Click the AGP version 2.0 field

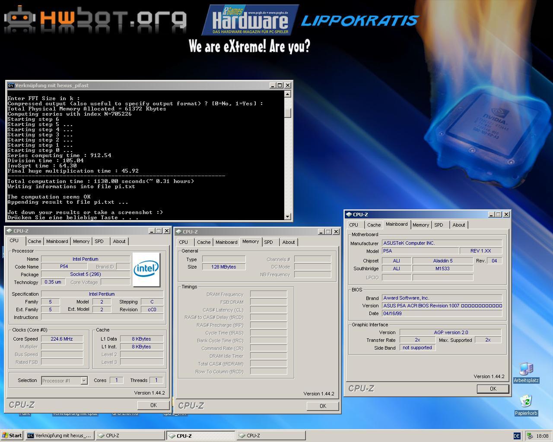(x=451, y=333)
